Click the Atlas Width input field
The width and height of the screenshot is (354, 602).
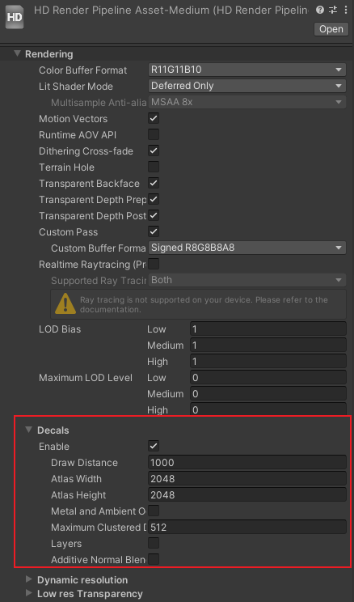click(247, 478)
